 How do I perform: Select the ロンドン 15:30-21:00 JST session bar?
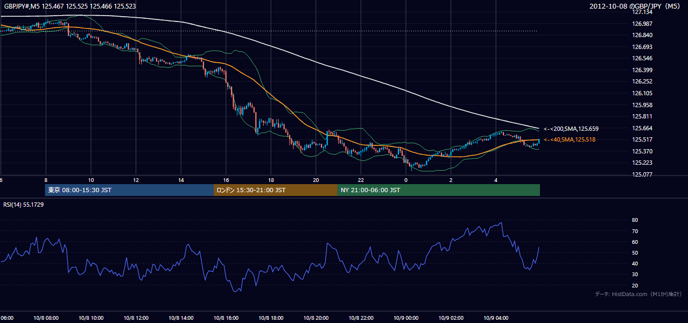coord(276,190)
